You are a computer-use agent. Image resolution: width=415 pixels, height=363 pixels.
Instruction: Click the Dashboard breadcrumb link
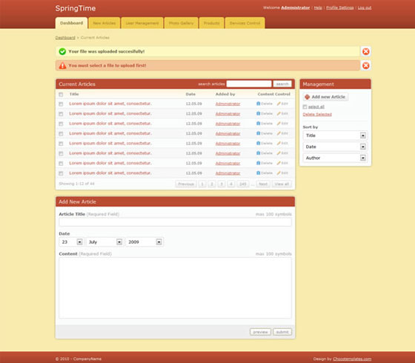pos(65,38)
